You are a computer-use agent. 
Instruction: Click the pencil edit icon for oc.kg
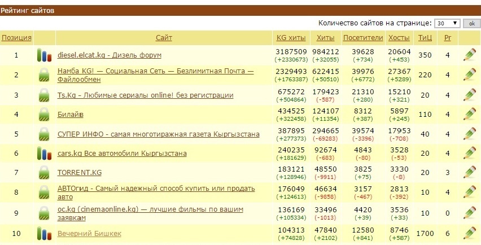point(470,213)
